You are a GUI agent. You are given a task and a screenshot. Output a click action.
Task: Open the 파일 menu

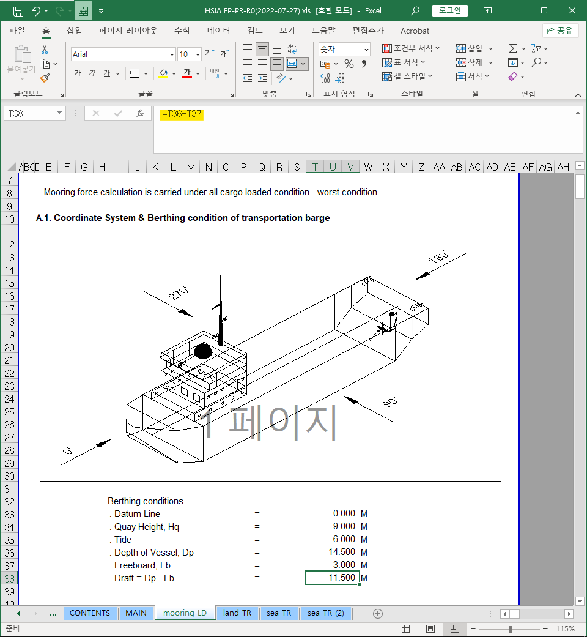click(17, 31)
